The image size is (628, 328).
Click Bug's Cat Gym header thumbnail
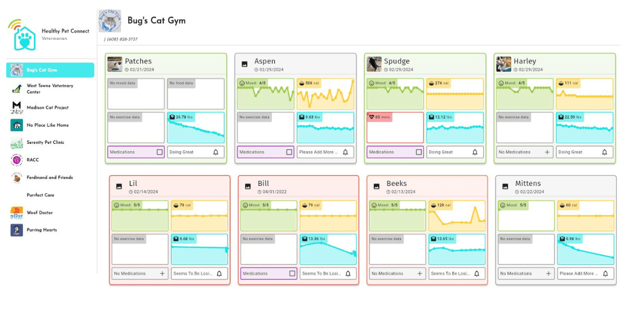110,21
